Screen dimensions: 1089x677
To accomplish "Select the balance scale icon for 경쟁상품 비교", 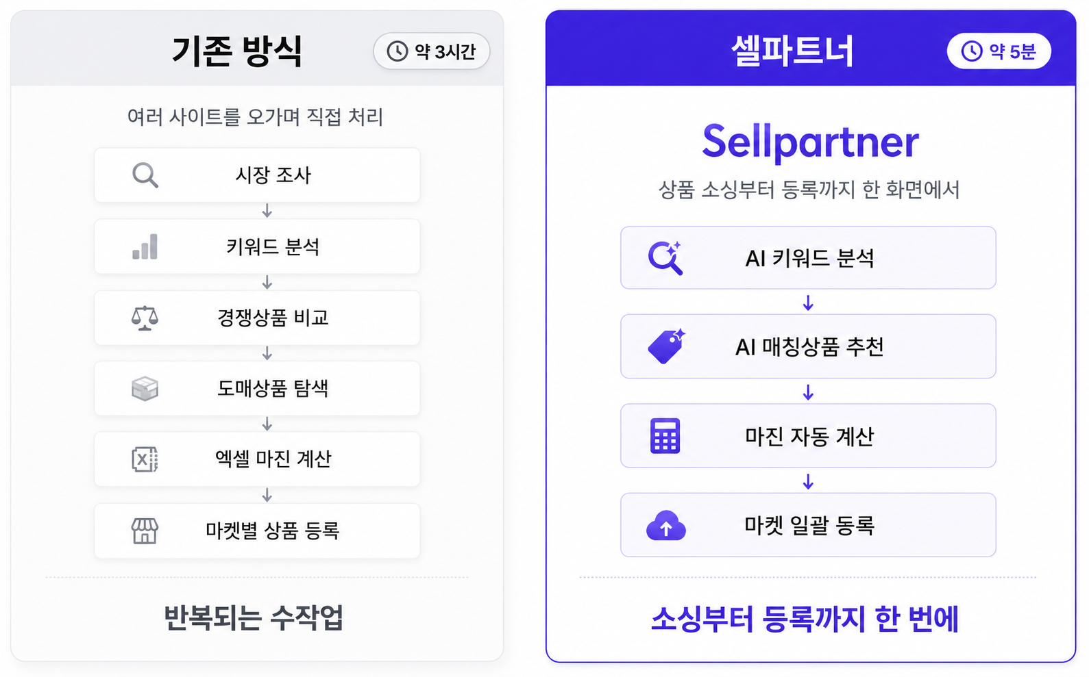I will point(145,318).
